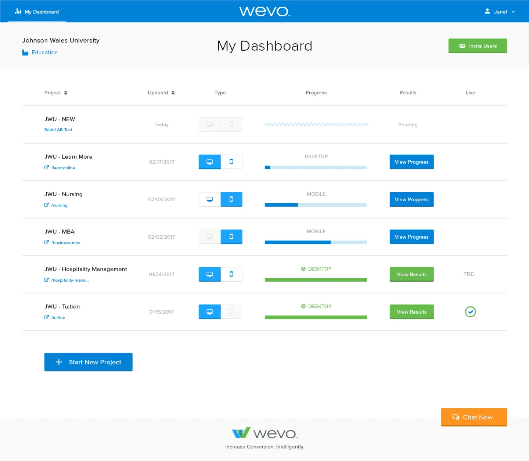The width and height of the screenshot is (529, 461).
Task: Select desktop view for JWU - Tuition
Action: point(209,312)
